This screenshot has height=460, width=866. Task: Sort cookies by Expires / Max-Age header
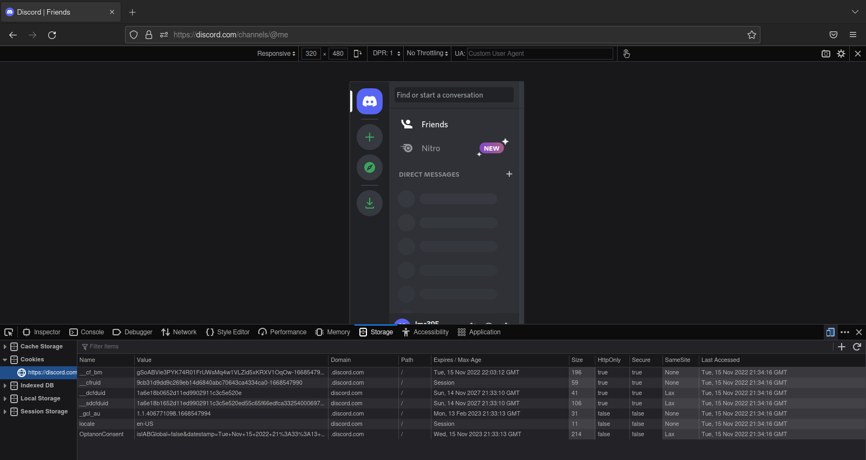(x=500, y=360)
